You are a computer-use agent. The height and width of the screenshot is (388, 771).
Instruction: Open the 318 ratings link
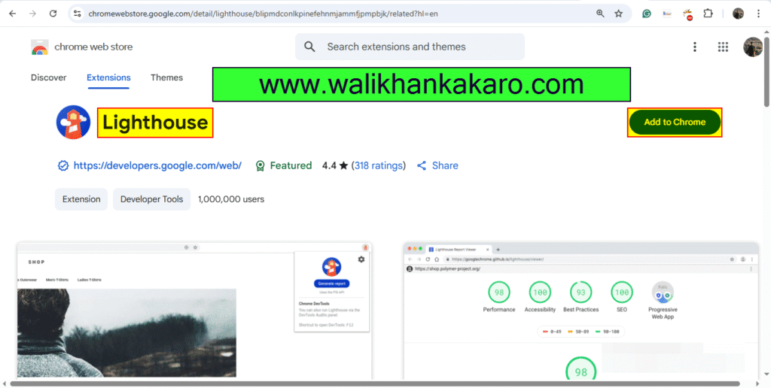(x=379, y=165)
